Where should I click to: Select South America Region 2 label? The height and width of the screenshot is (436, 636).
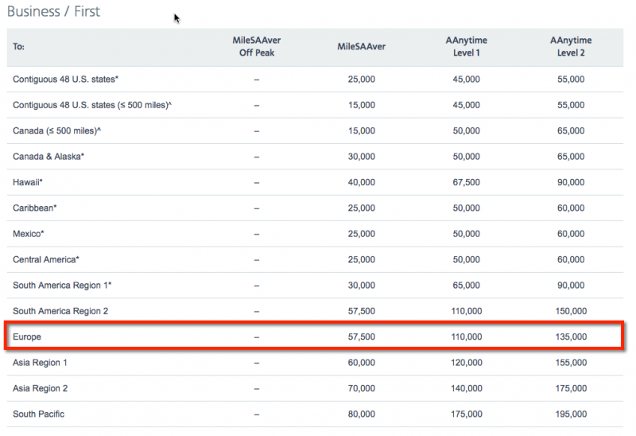pyautogui.click(x=60, y=311)
